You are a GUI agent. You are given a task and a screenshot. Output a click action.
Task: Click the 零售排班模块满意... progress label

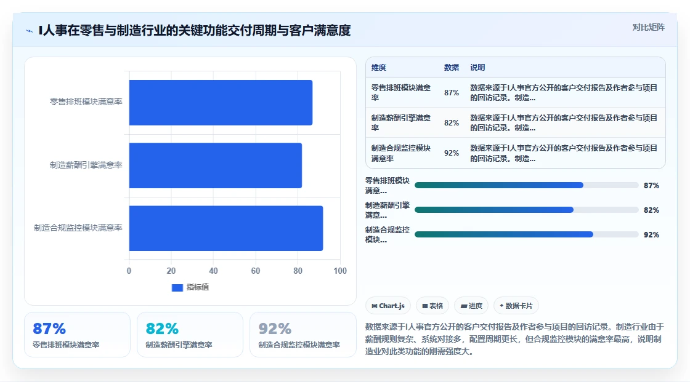388,186
